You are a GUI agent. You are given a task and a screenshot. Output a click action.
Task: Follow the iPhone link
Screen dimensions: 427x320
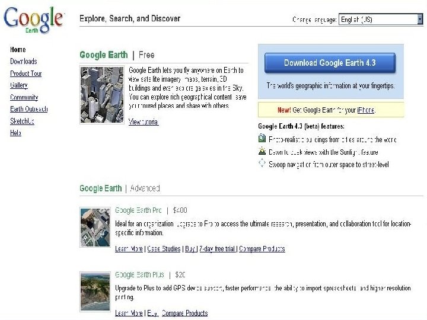(x=365, y=110)
